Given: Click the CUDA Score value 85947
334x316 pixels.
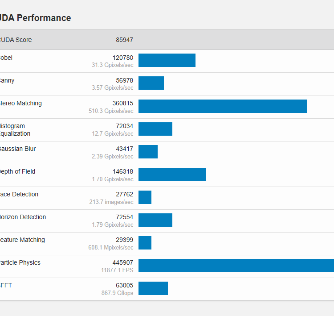Looking at the screenshot, I should pos(124,40).
